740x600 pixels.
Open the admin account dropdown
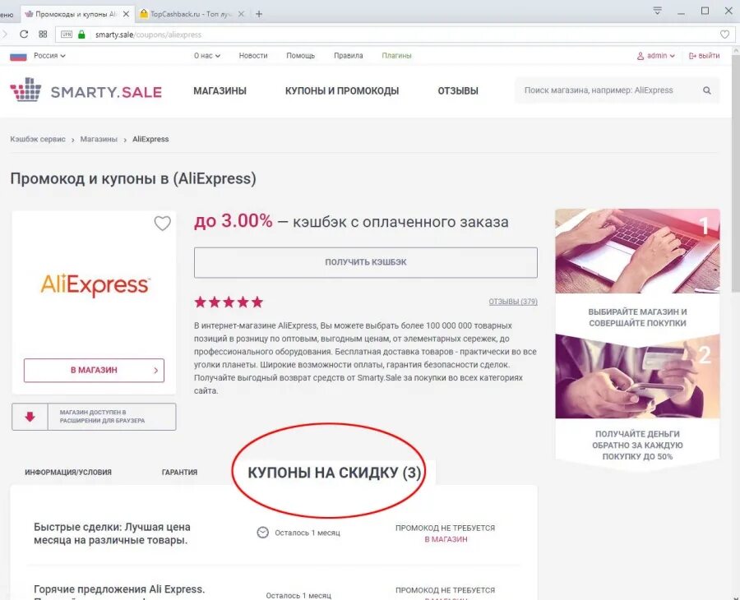pos(655,56)
